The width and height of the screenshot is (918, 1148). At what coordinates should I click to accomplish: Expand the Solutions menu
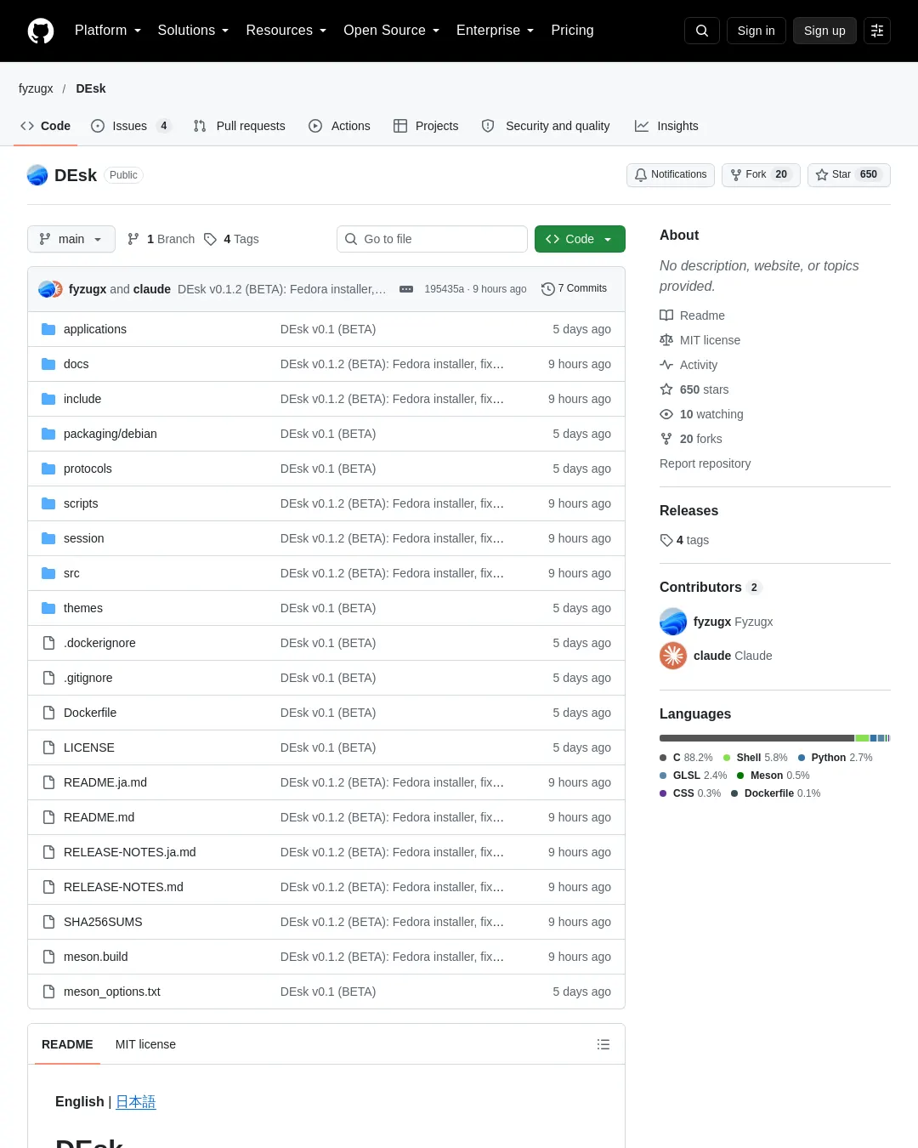(x=193, y=31)
